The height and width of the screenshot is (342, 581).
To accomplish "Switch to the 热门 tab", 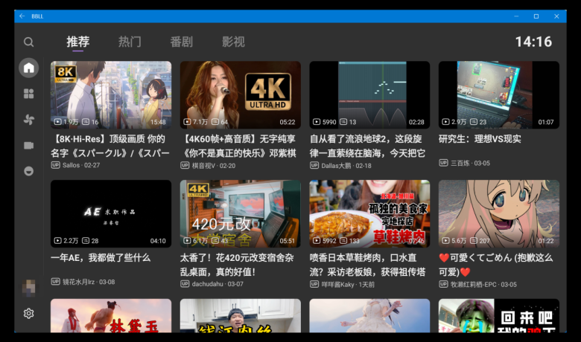I will click(130, 42).
